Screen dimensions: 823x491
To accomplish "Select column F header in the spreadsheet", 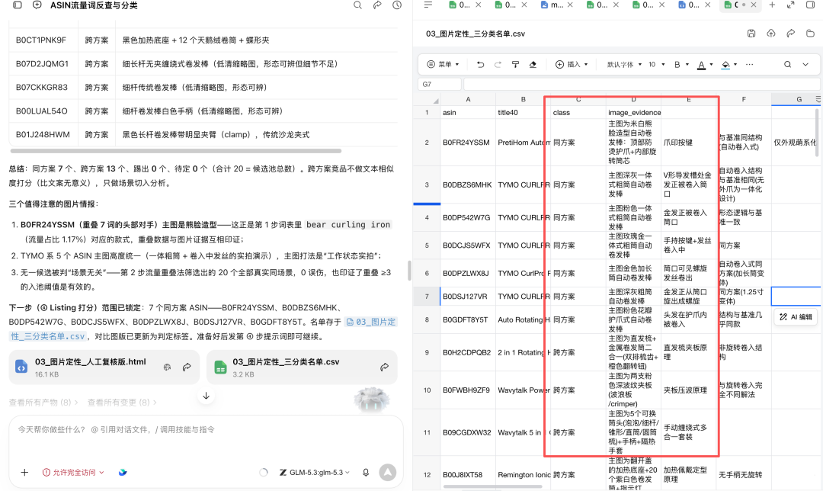I will [x=744, y=99].
